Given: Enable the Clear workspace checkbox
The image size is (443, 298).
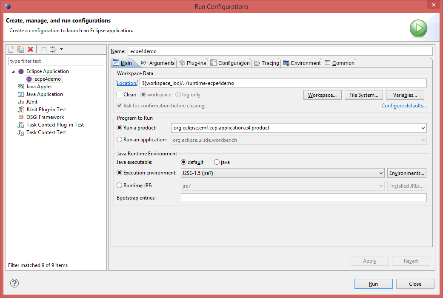Looking at the screenshot, I should coord(120,95).
